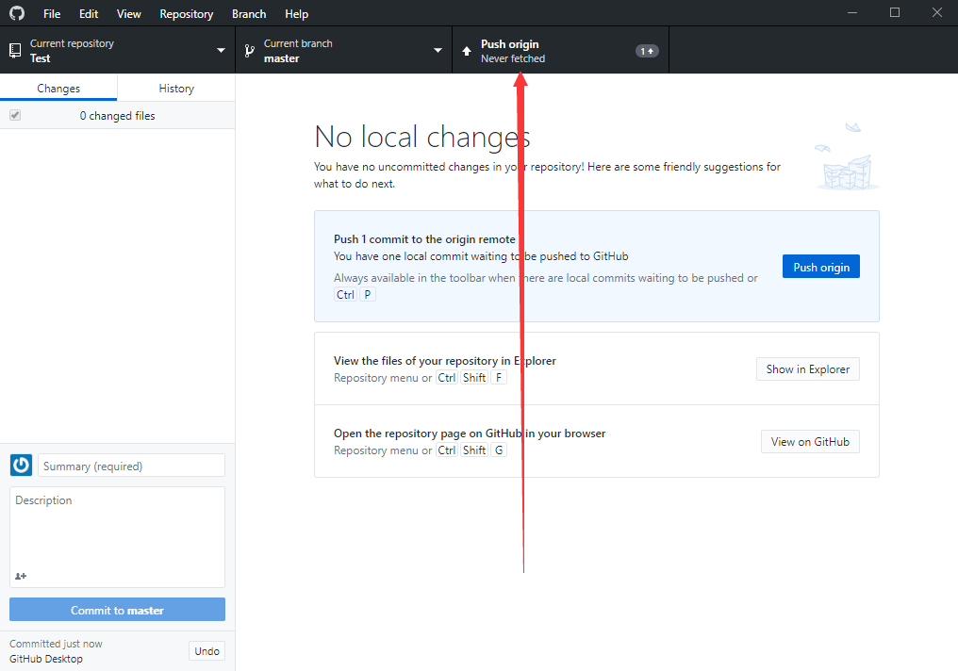Click 'View the files of your repository' text
The width and height of the screenshot is (958, 671).
[445, 360]
